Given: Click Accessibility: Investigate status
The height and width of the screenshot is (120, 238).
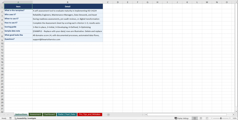Looking at the screenshot, I should (25, 118).
